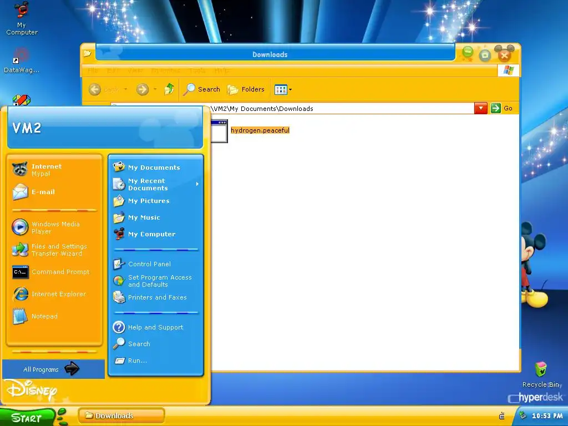
Task: Select the DataWag... desktop shortcut
Action: (22, 60)
